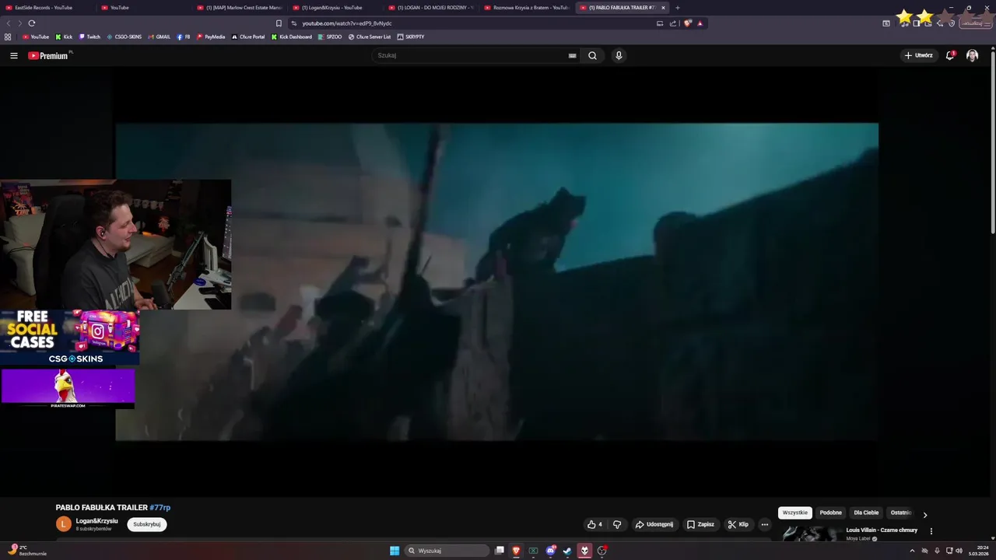Viewport: 996px width, 560px height.
Task: Select the Podobne filter chip
Action: [830, 513]
